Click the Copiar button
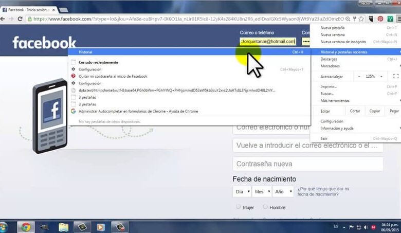Image resolution: width=401 pixels, height=233 pixels. 375,111
